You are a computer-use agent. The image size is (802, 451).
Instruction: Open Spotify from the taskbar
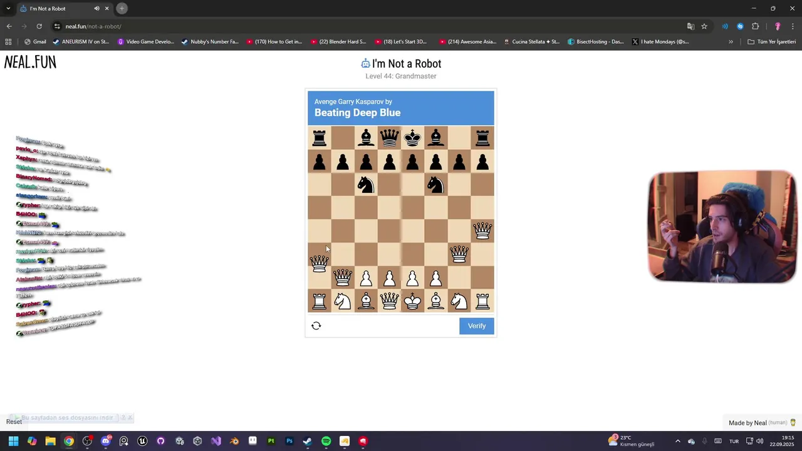coord(326,441)
